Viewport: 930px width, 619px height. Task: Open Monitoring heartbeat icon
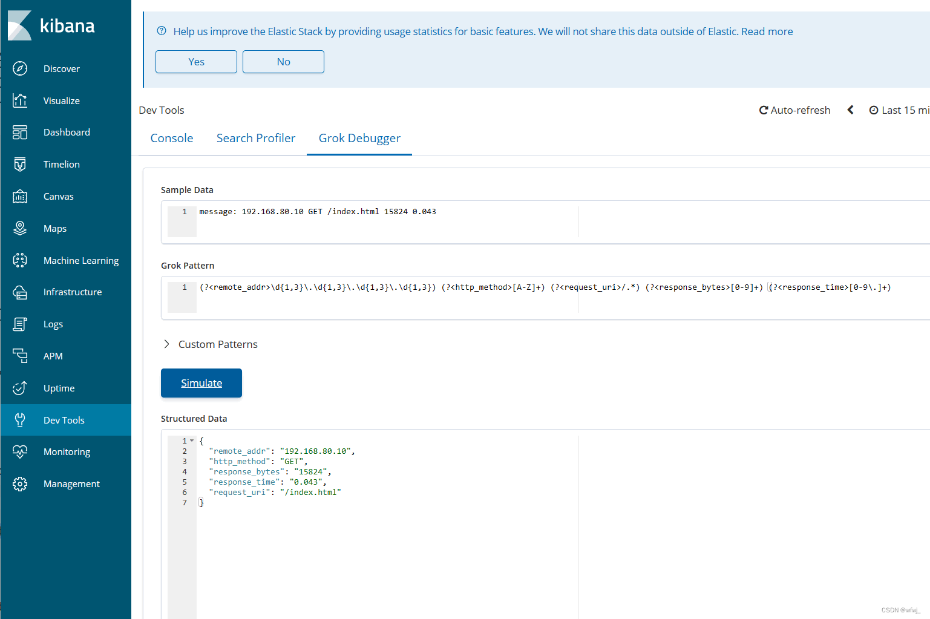point(20,451)
